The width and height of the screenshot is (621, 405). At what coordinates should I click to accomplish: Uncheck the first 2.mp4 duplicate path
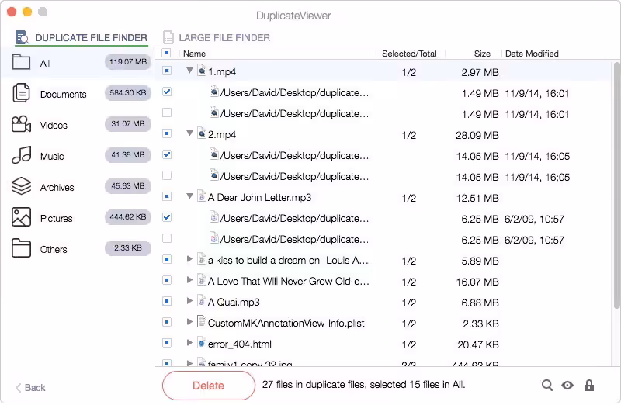point(167,155)
